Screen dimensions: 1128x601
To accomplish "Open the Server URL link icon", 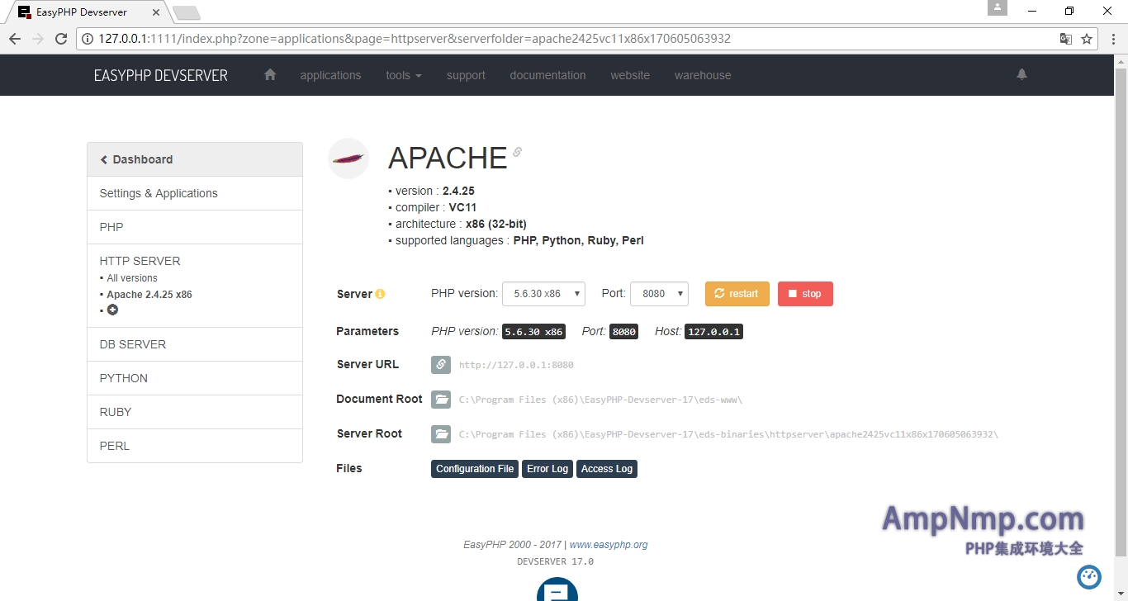I will click(x=441, y=364).
